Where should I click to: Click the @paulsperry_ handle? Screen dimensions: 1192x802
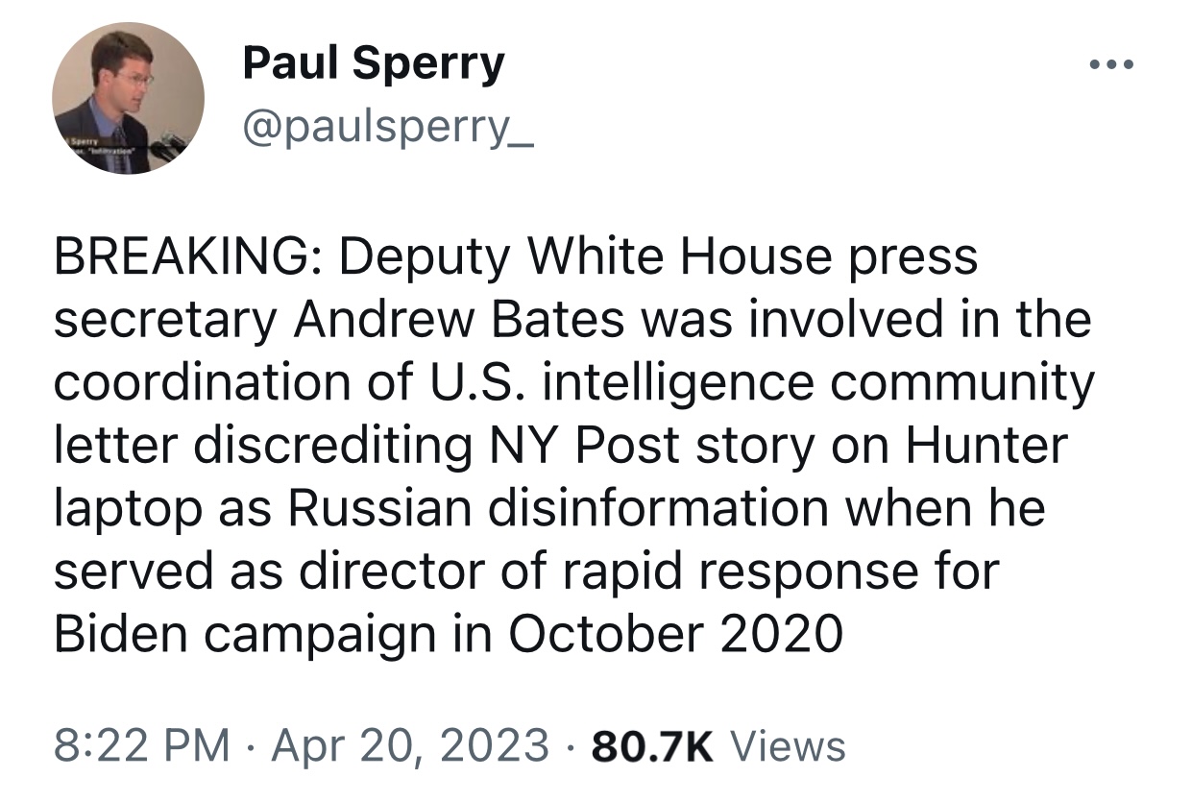click(387, 128)
